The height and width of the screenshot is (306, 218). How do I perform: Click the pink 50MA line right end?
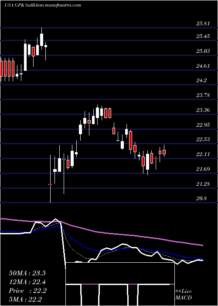[202, 245]
